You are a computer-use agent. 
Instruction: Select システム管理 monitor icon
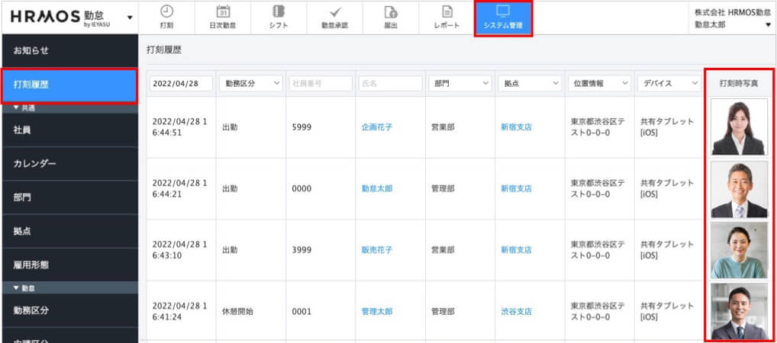tap(502, 11)
